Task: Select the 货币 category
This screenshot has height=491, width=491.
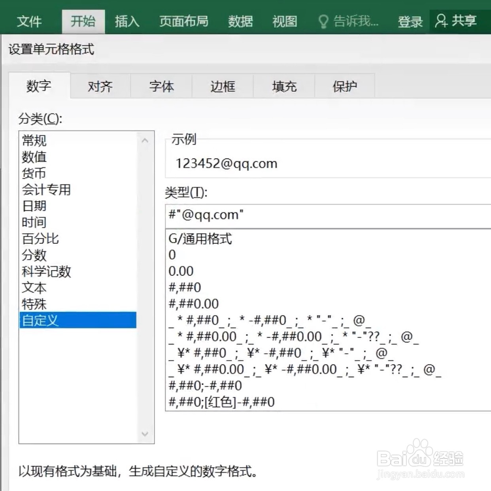Action: [x=34, y=173]
